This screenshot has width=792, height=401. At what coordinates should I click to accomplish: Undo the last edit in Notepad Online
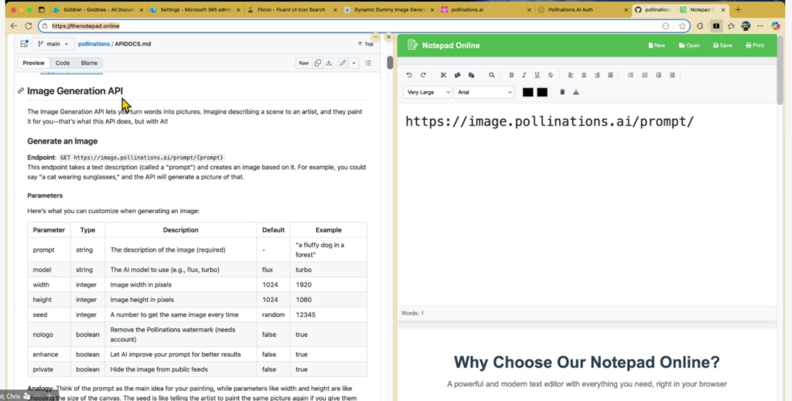point(409,75)
